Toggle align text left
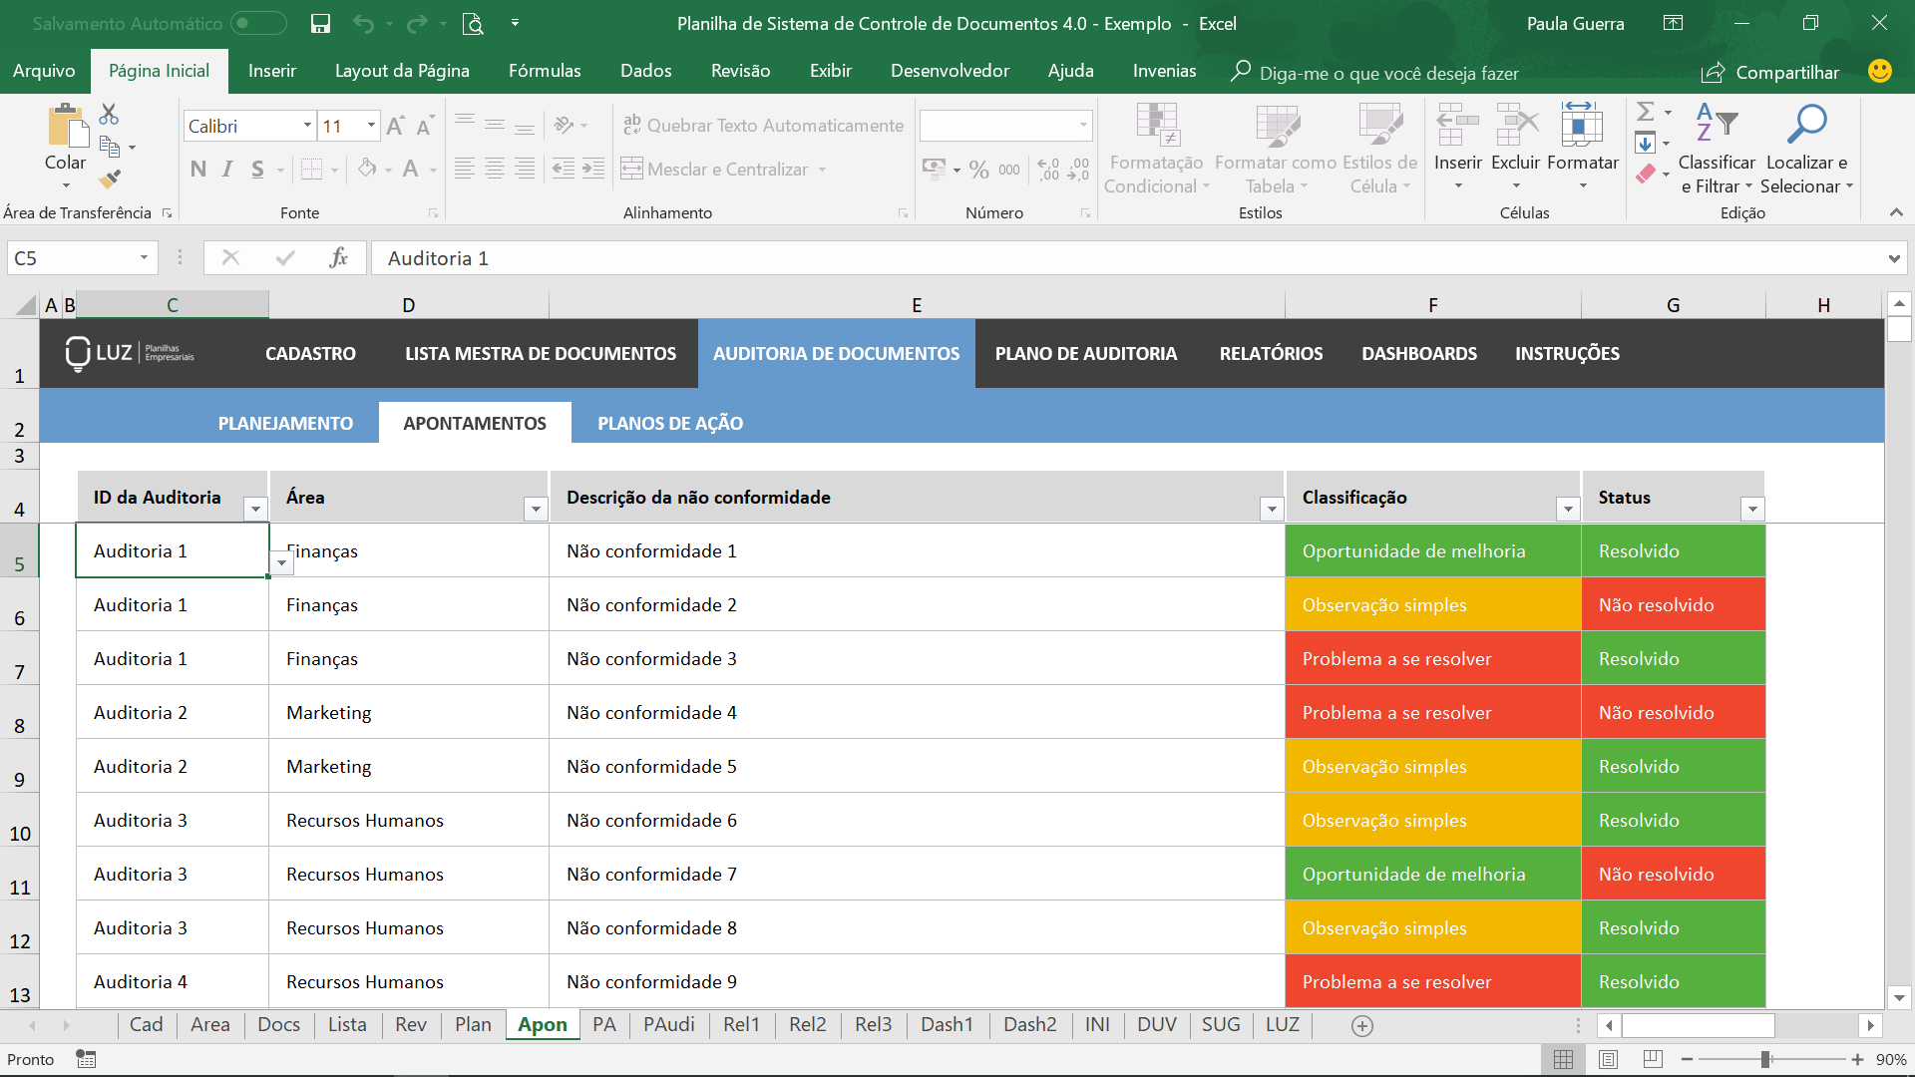The width and height of the screenshot is (1915, 1077). coord(464,170)
